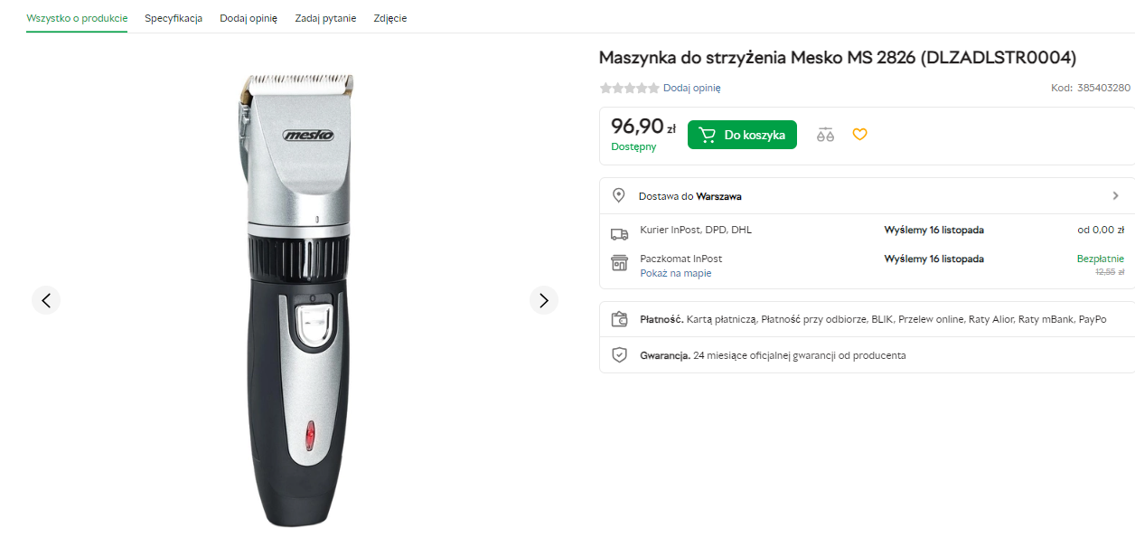1135x537 pixels.
Task: Click the Paczkomat parcel locker icon
Action: tap(619, 263)
